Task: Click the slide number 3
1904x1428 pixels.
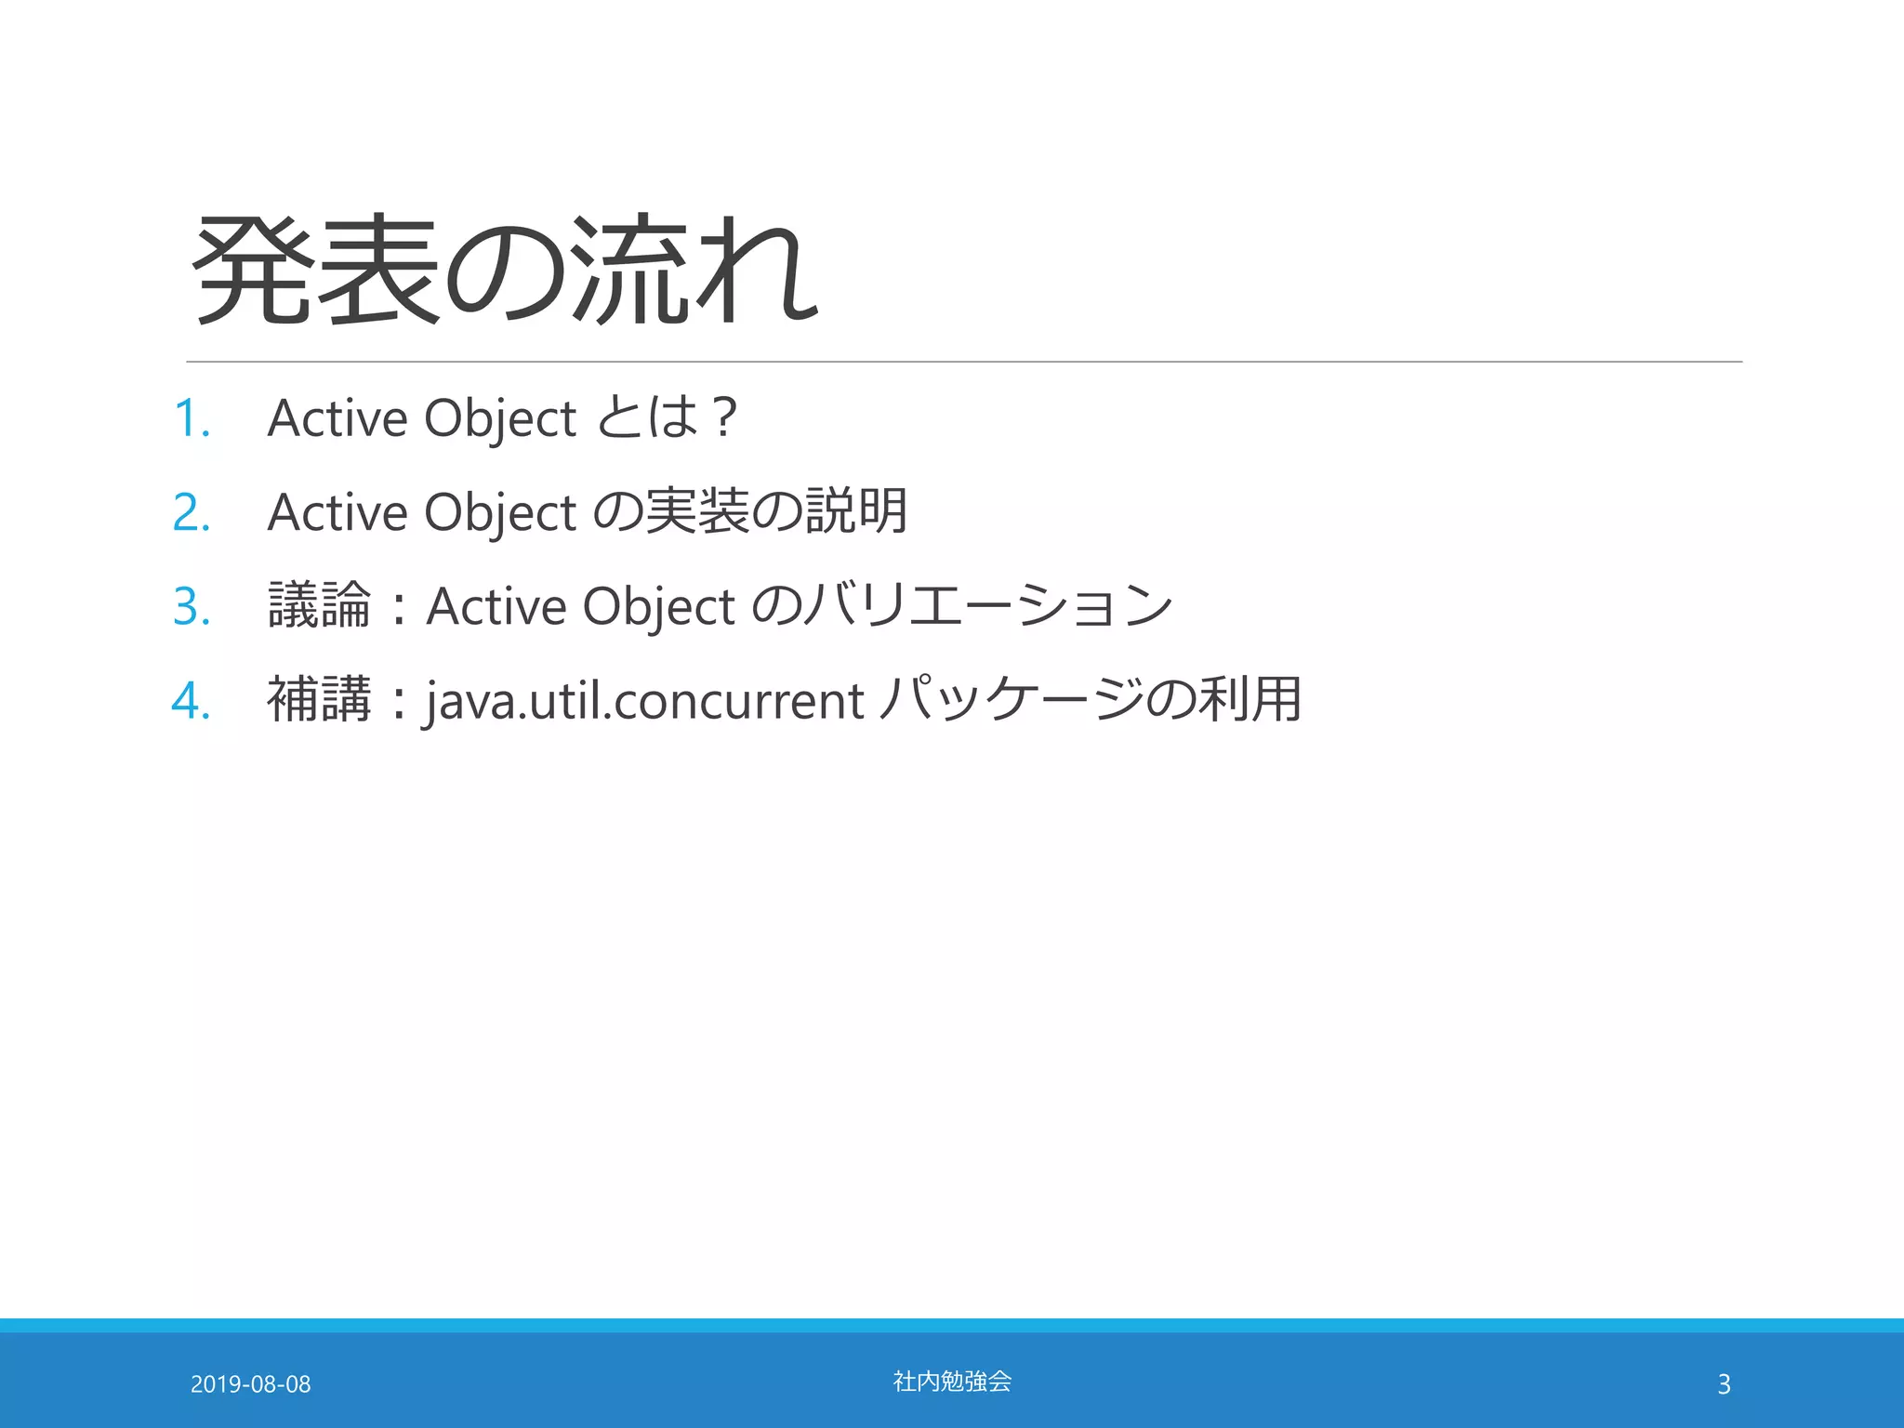Action: point(1724,1384)
